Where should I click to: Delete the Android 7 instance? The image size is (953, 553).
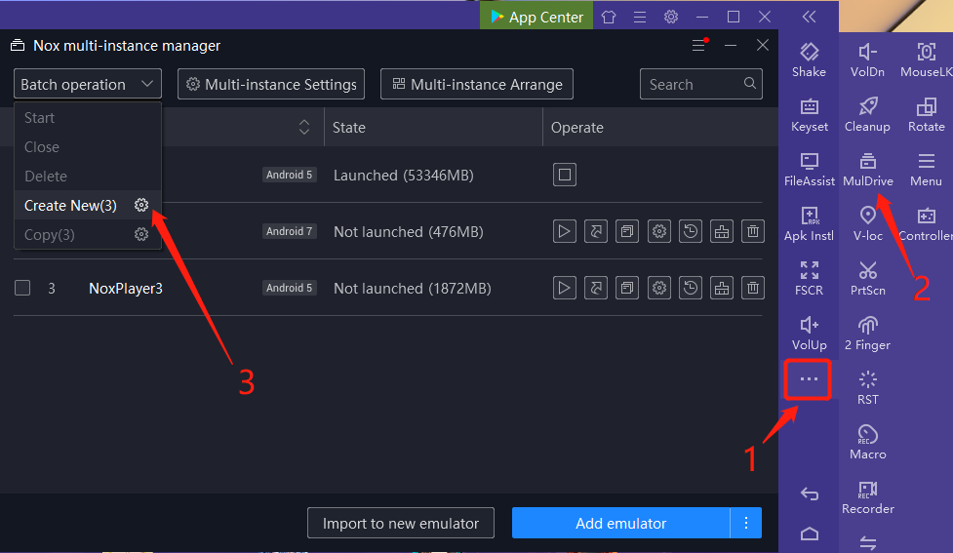(753, 231)
